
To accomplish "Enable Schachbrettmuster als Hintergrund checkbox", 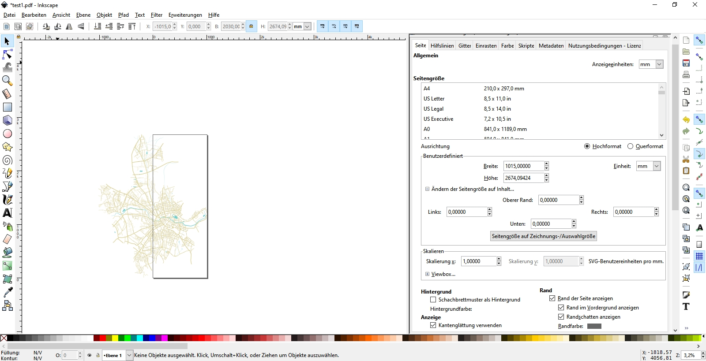I will tap(433, 300).
